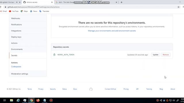Image resolution: width=184 pixels, height=103 pixels.
Task: Open the About footer link
Action: [173, 89]
